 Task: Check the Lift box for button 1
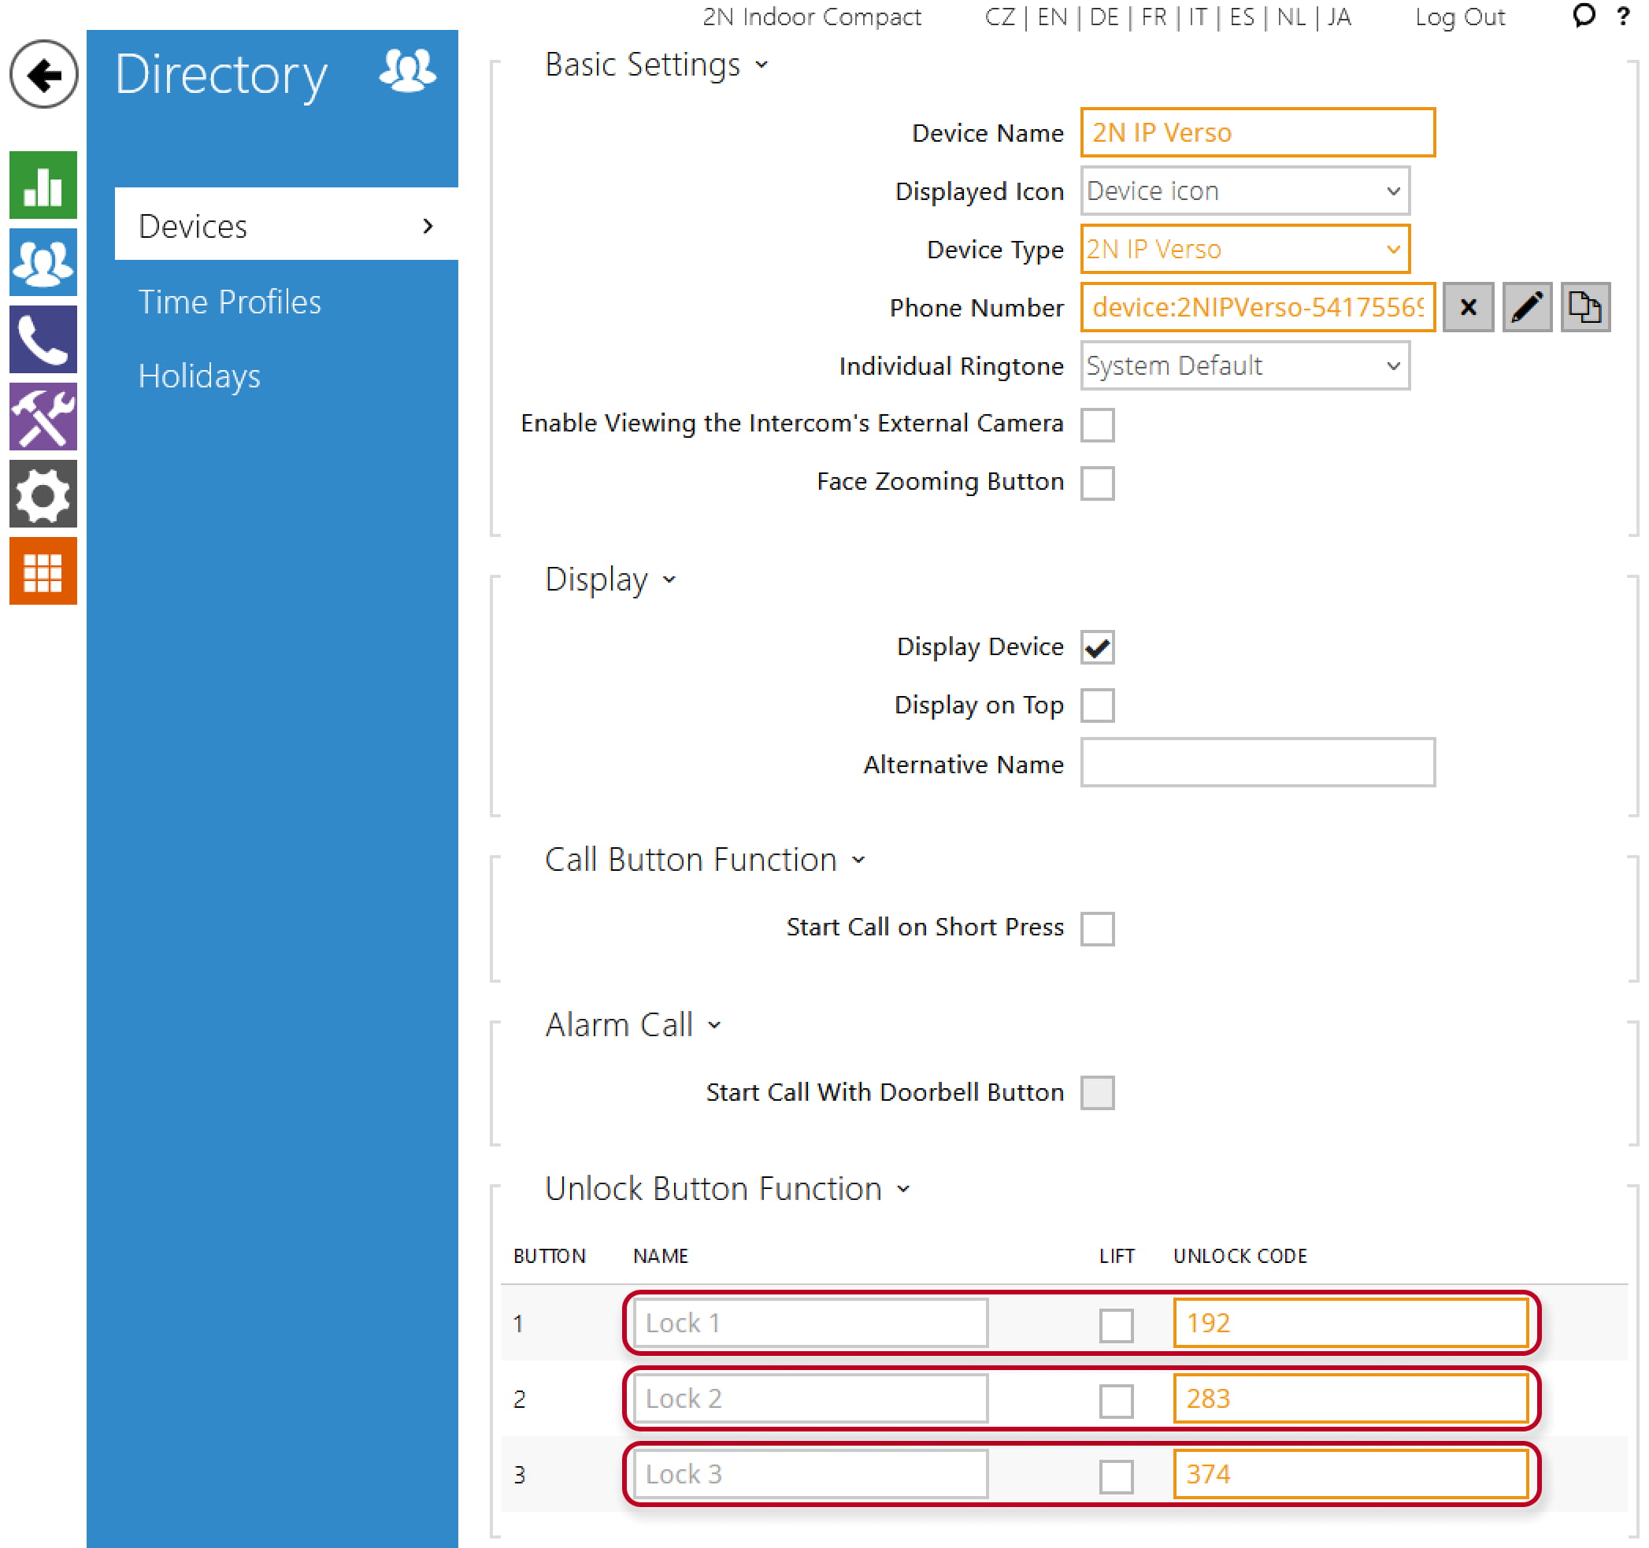tap(1117, 1326)
